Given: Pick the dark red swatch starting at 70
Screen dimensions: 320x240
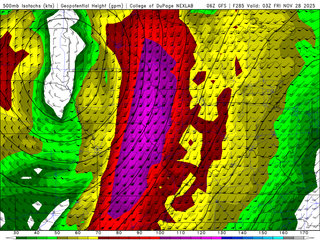Looking at the screenshot, I should point(104,238).
